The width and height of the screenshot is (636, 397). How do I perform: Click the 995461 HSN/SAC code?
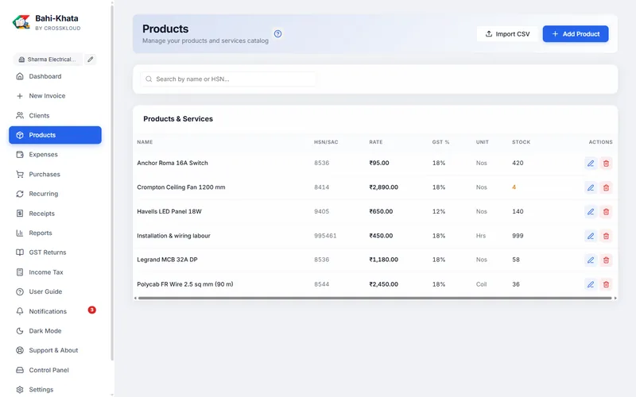[x=325, y=236]
